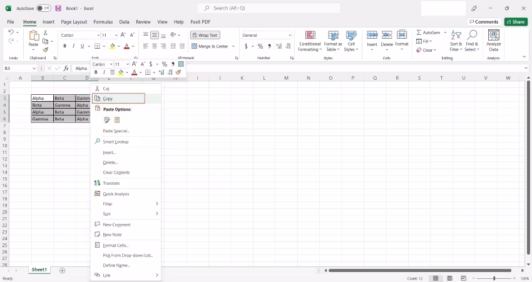
Task: Select Format Cells in context menu
Action: [x=116, y=245]
